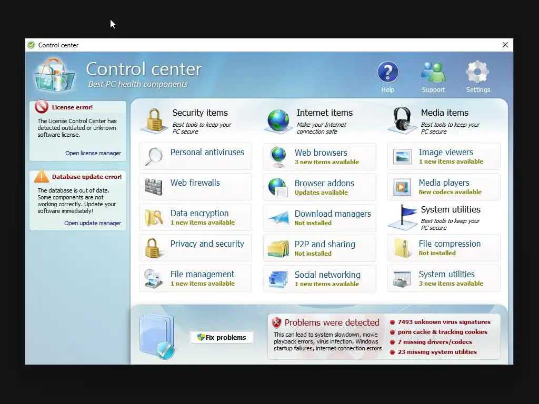Click the Media items headphones icon

tap(402, 120)
